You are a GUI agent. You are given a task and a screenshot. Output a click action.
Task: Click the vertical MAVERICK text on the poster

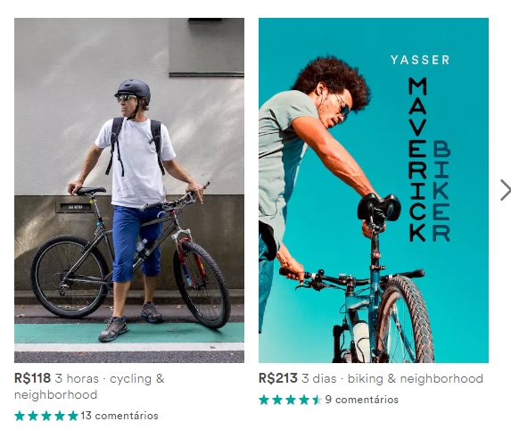pos(417,160)
